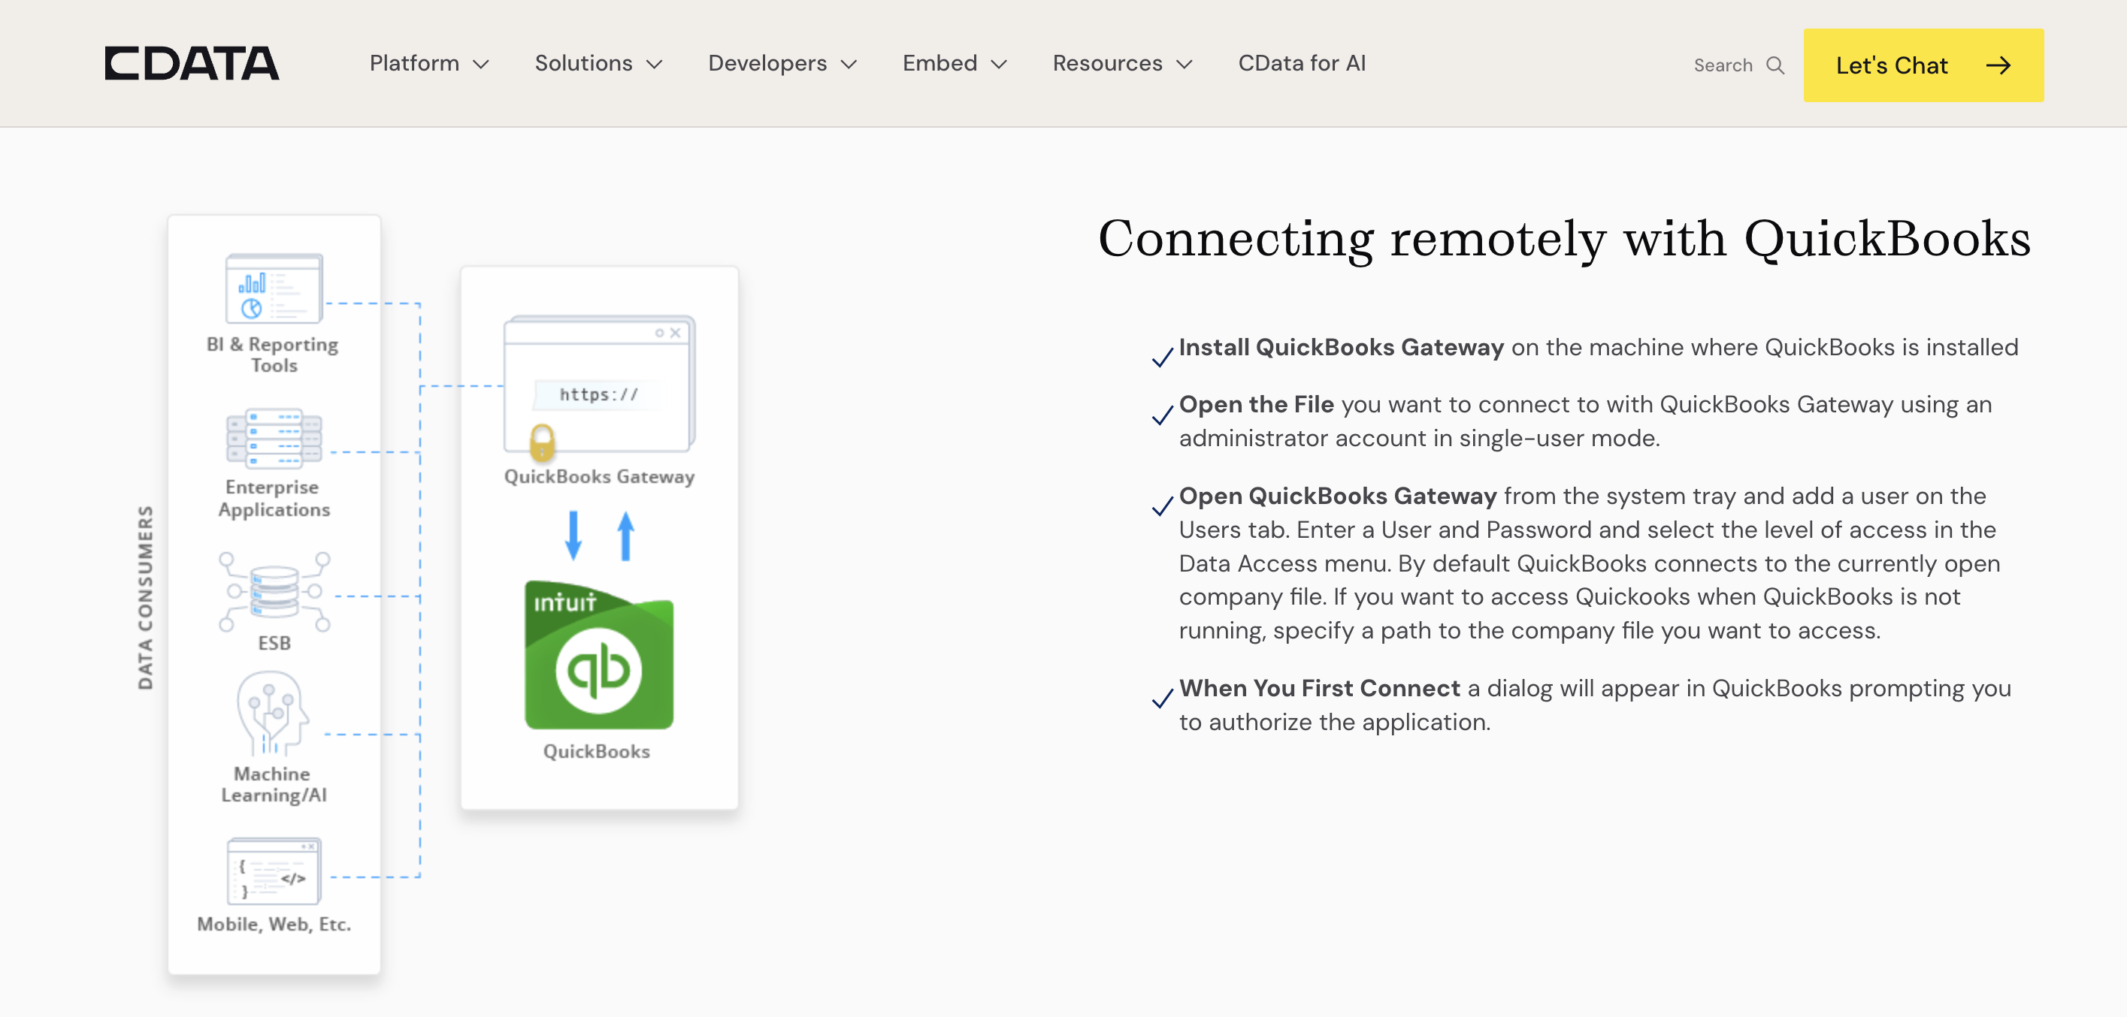Click the heading Connecting remotely with QuickBooks
The image size is (2127, 1017).
click(1564, 240)
